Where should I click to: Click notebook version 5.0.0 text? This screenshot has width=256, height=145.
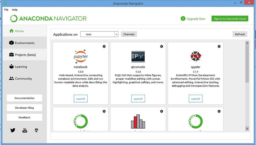tap(81, 72)
